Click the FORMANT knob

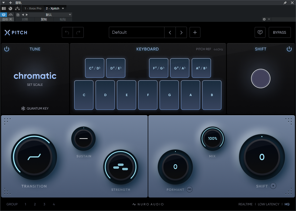click(x=175, y=167)
